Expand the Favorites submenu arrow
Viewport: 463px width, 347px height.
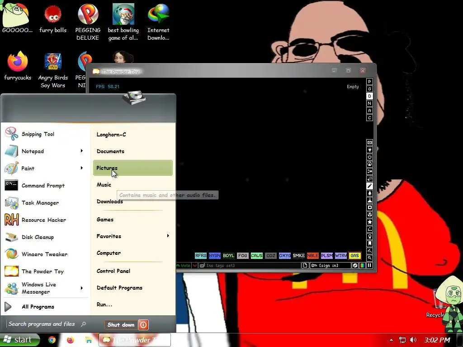168,236
